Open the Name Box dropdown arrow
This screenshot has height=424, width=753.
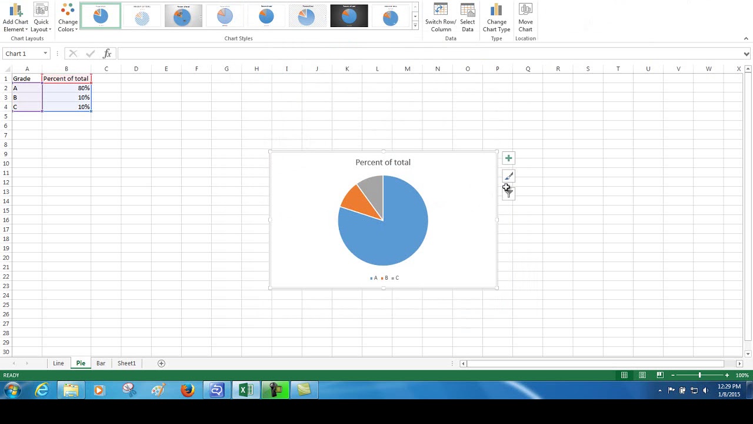45,54
